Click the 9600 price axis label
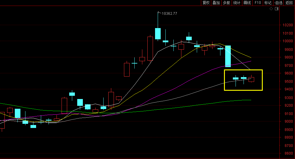This screenshot has width=295, height=159. pos(288,73)
